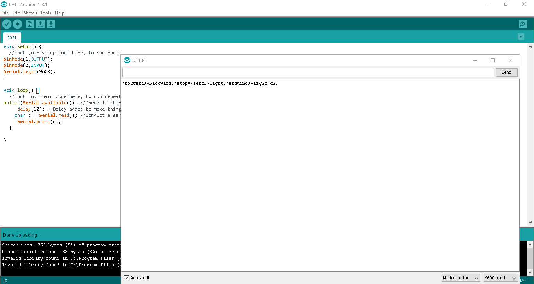The height and width of the screenshot is (284, 534).
Task: Open Serial Monitor magnifier icon in Arduino toolbar
Action: tap(523, 24)
